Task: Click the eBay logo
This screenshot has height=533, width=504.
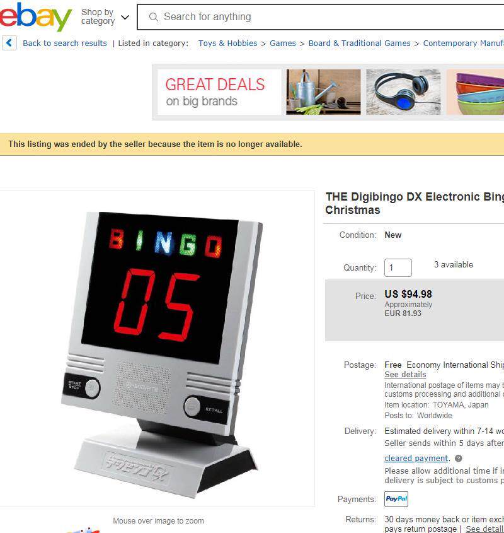Action: 35,16
